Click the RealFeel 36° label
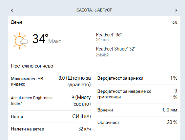 (109, 35)
